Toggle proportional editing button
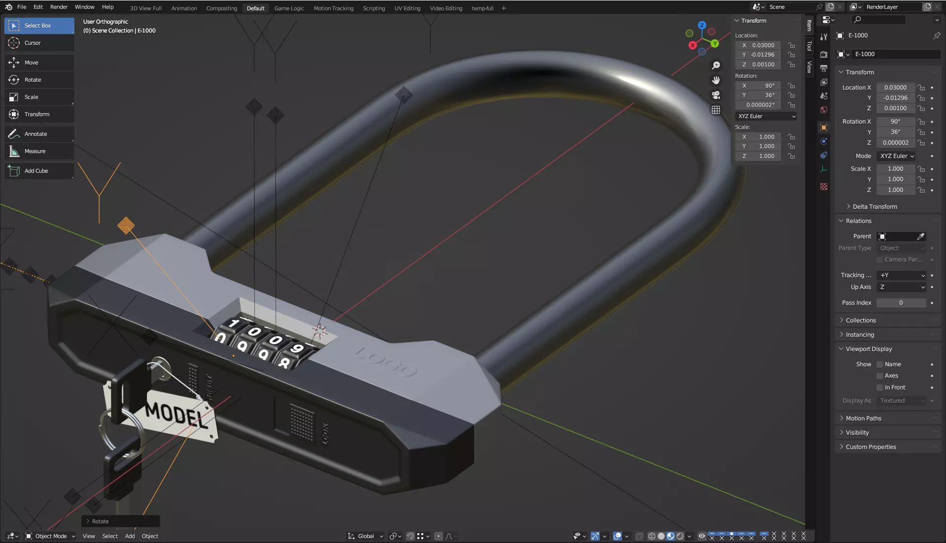The width and height of the screenshot is (946, 543). [x=439, y=536]
